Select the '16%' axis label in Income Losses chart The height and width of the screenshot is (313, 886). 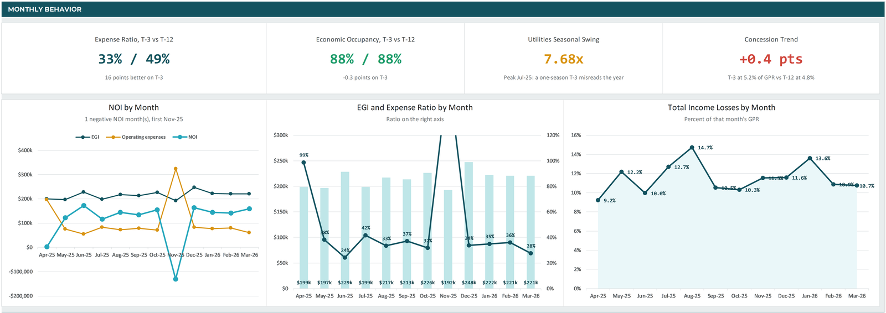pos(576,135)
